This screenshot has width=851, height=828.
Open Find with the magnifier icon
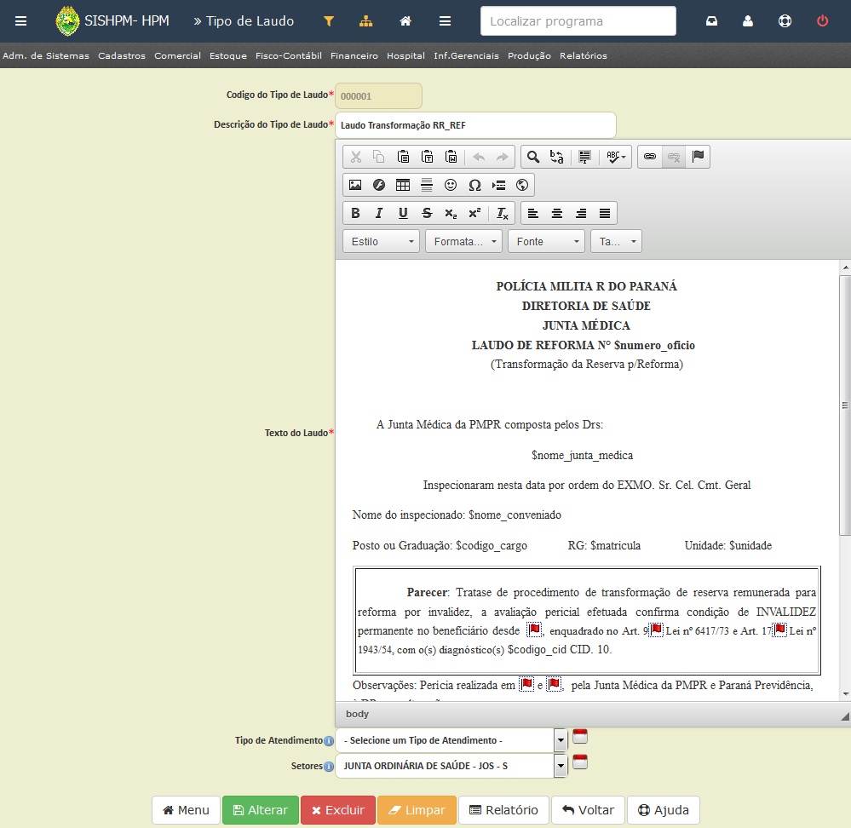(533, 157)
